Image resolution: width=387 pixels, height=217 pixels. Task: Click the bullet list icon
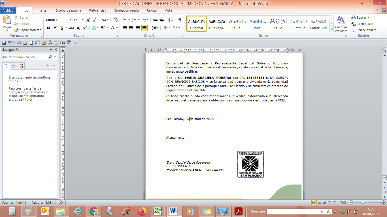[124, 20]
